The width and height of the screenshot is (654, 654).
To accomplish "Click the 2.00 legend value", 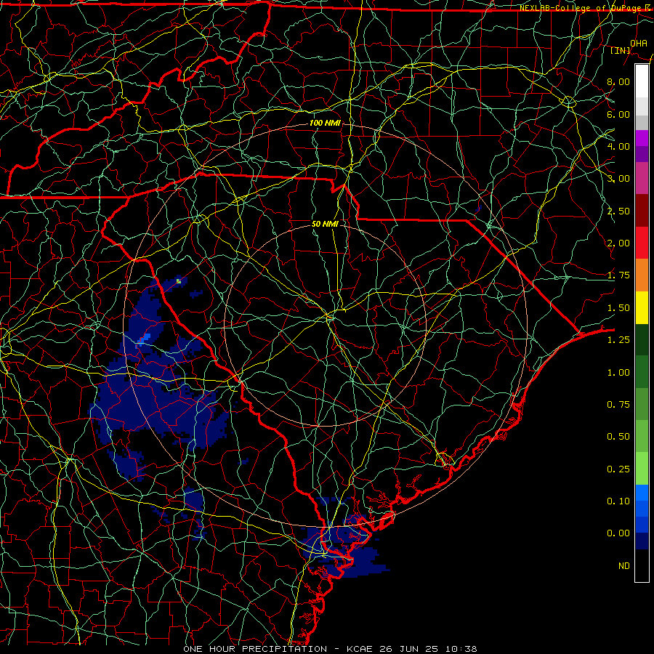I will (x=618, y=243).
